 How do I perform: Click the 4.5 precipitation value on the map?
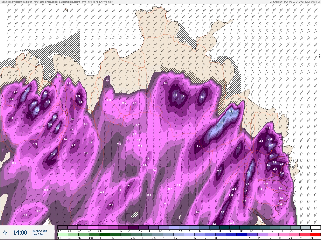(x=57, y=128)
